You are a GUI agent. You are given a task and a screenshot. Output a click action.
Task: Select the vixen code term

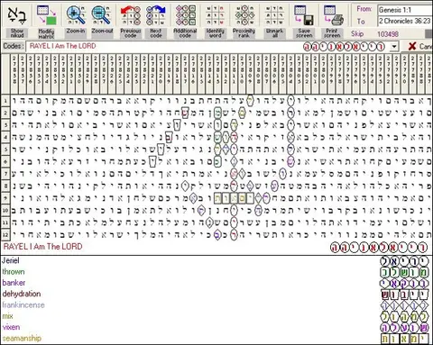(x=11, y=327)
